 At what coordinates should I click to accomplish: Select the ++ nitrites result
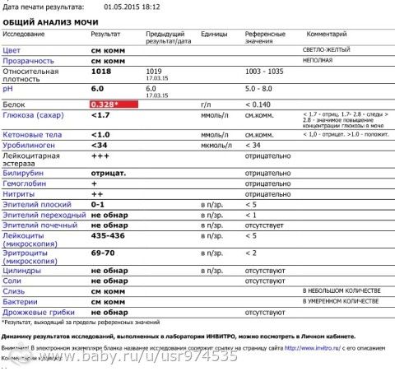click(x=97, y=194)
